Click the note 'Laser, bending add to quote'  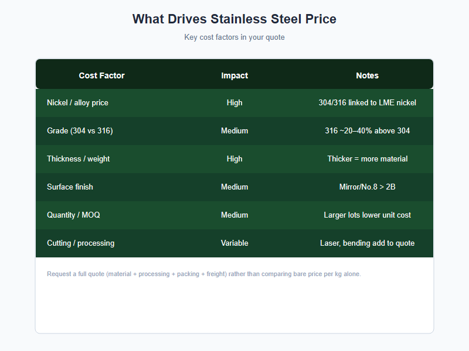tap(368, 243)
